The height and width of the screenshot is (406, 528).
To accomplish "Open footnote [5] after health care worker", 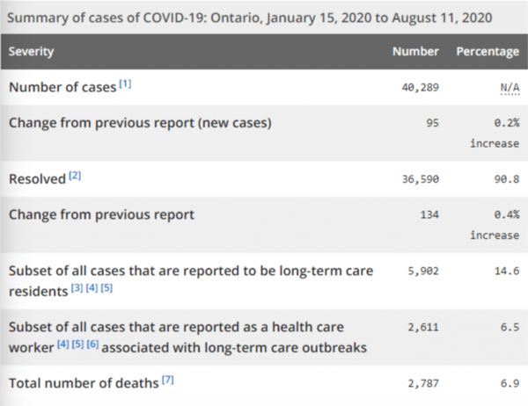I will tap(79, 344).
